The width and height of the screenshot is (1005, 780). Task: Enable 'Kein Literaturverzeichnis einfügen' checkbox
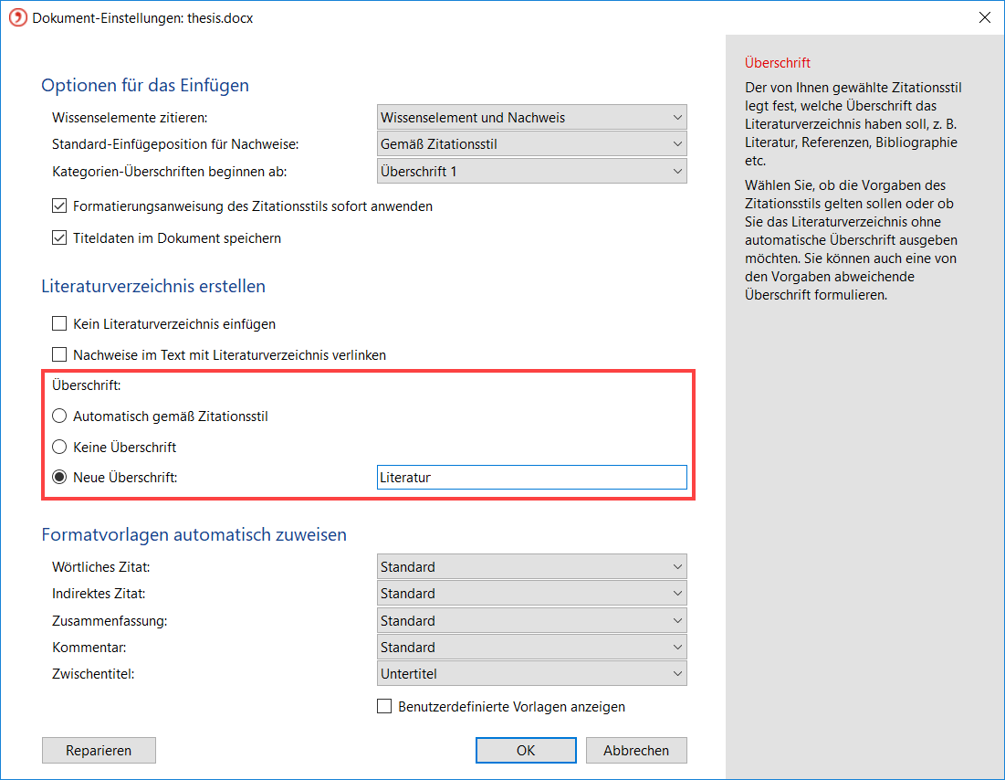pos(60,323)
